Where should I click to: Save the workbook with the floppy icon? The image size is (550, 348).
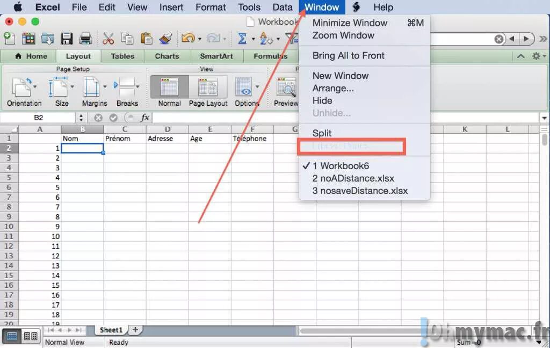(66, 38)
